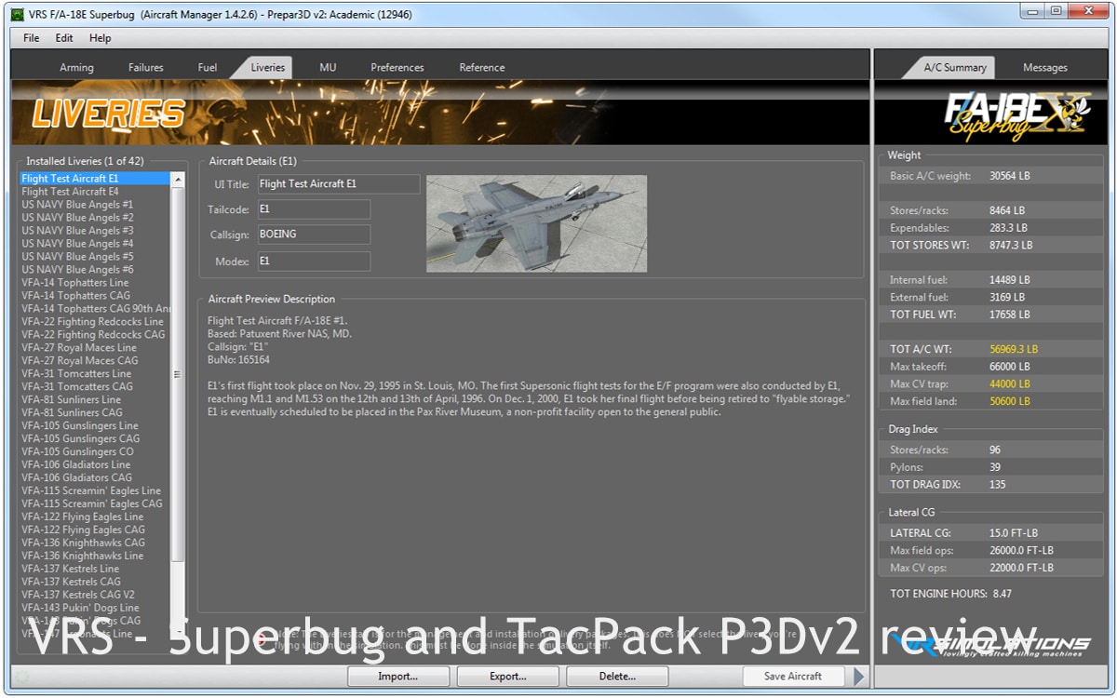The height and width of the screenshot is (698, 1117).
Task: Open the Edit menu
Action: point(64,38)
